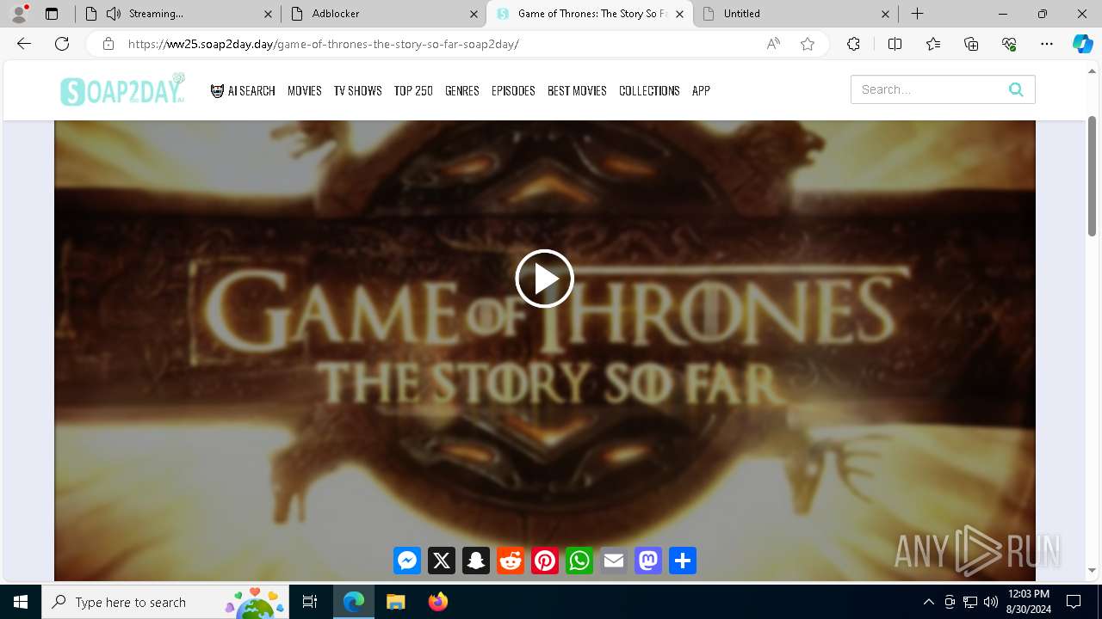
Task: Toggle split screen view
Action: pyautogui.click(x=895, y=44)
